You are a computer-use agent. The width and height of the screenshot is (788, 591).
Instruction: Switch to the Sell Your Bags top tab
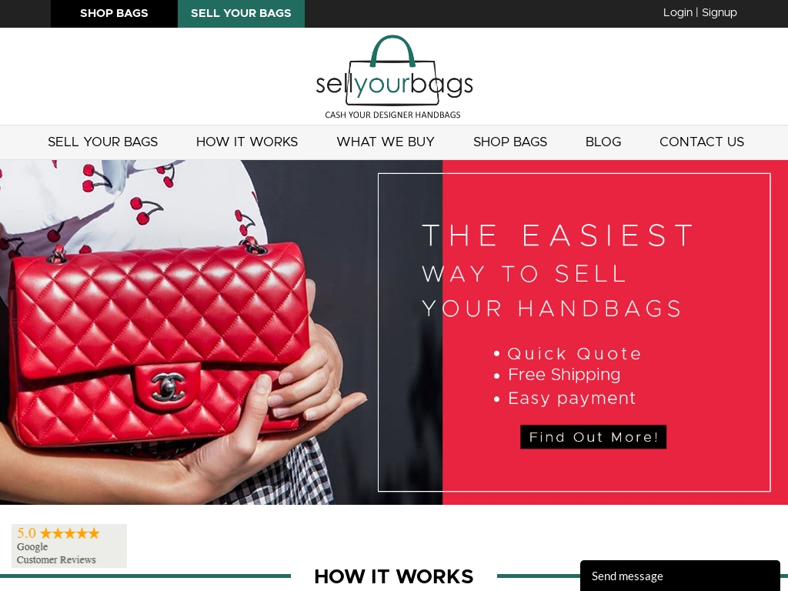[241, 14]
